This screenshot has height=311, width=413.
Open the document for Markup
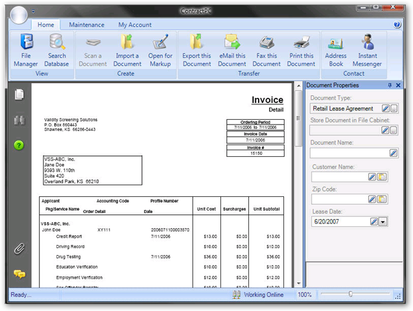[160, 51]
